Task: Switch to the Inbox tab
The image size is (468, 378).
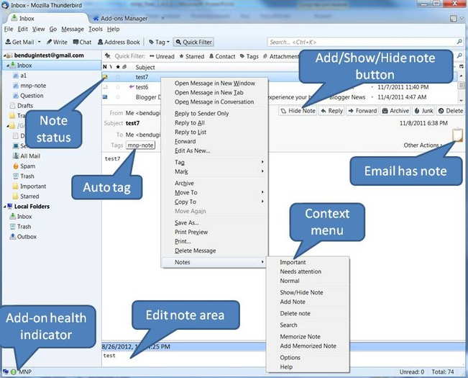Action: coord(46,19)
